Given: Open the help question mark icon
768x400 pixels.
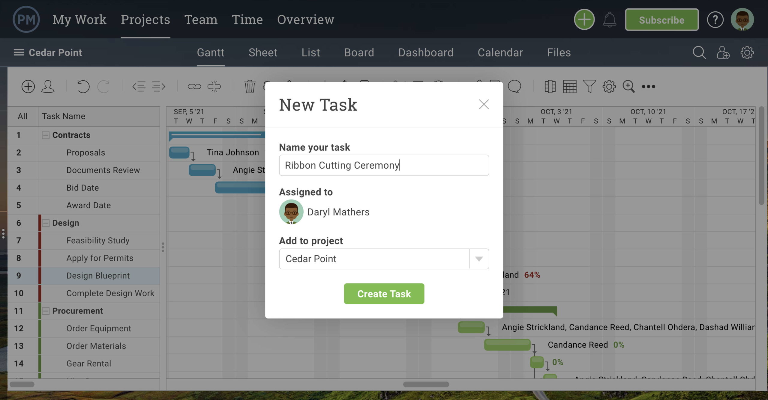Looking at the screenshot, I should [715, 20].
